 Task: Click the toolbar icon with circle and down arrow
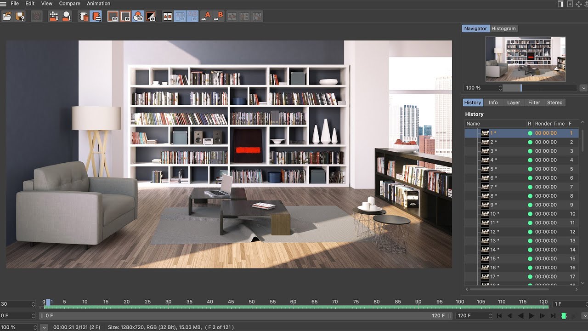pyautogui.click(x=67, y=16)
